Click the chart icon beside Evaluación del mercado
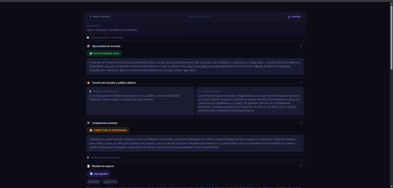Screen dimensions: 393x188 (88, 37)
